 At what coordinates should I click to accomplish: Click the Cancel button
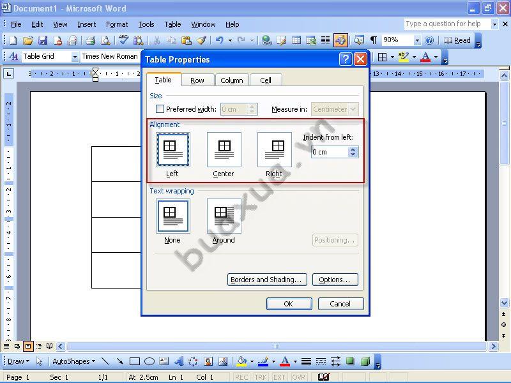coord(340,304)
